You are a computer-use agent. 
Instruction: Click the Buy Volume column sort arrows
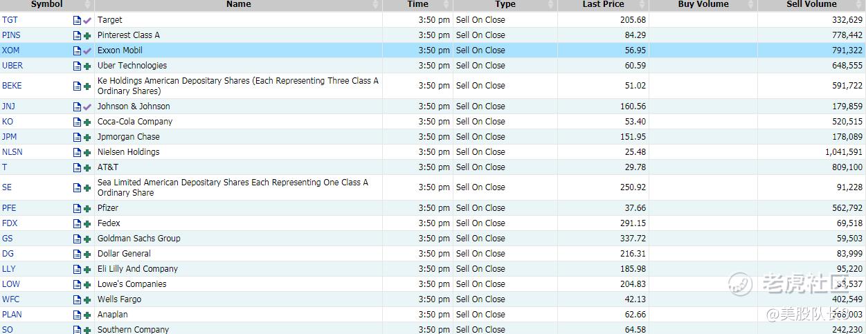pos(750,4)
